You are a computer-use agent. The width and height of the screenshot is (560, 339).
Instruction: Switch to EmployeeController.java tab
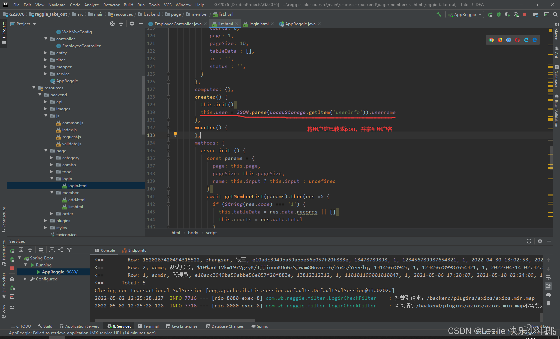[x=178, y=24]
